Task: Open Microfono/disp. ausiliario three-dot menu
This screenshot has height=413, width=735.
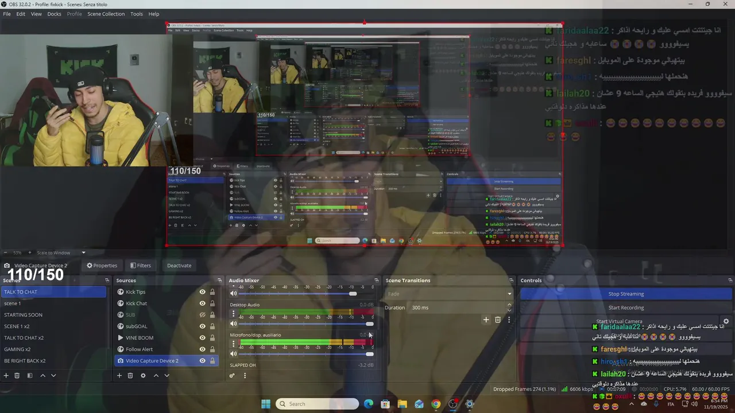Action: click(233, 344)
